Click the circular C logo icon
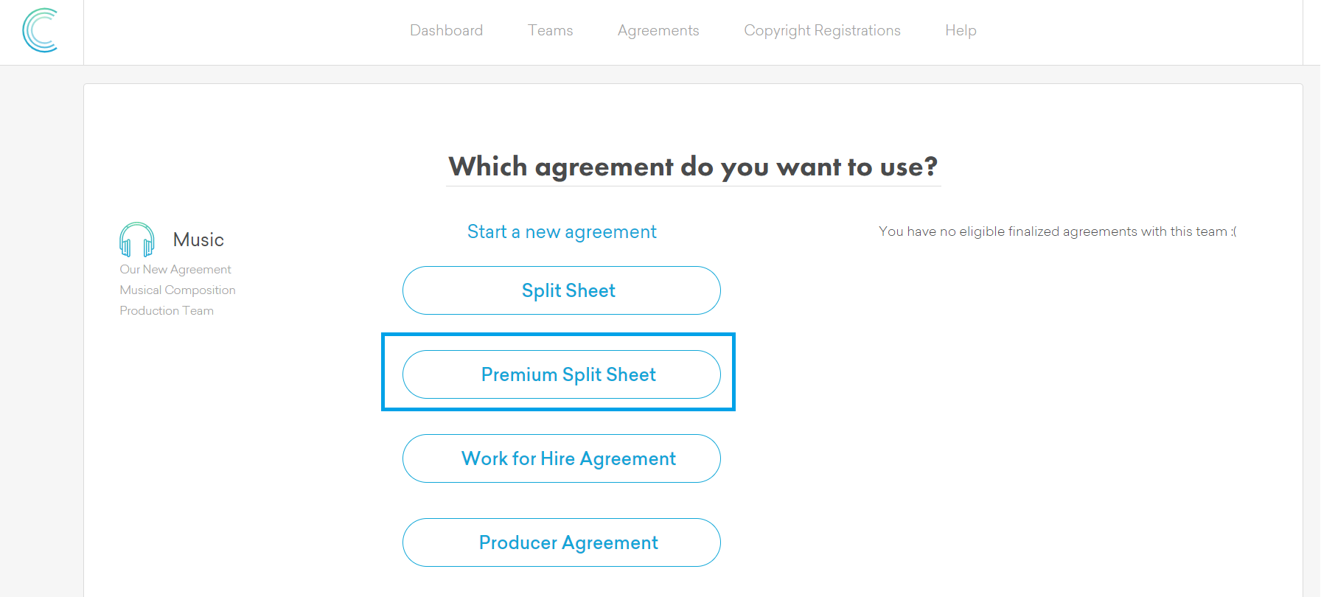Screen dimensions: 1321x597 click(40, 30)
